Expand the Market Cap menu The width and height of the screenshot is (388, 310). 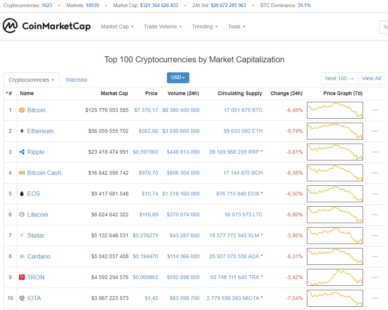[x=117, y=26]
